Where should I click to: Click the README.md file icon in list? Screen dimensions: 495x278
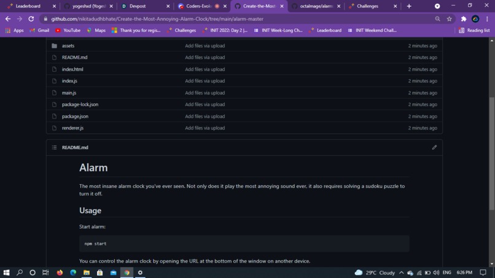click(x=54, y=58)
